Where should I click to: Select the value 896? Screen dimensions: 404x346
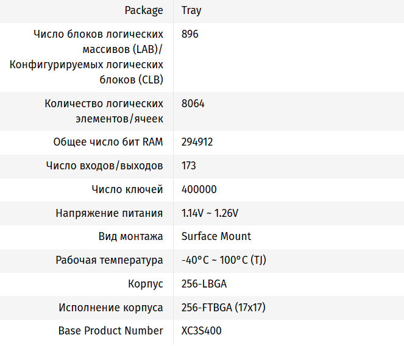190,34
